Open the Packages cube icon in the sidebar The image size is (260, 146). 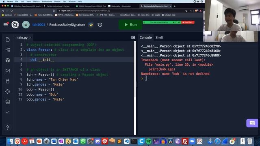click(8, 60)
